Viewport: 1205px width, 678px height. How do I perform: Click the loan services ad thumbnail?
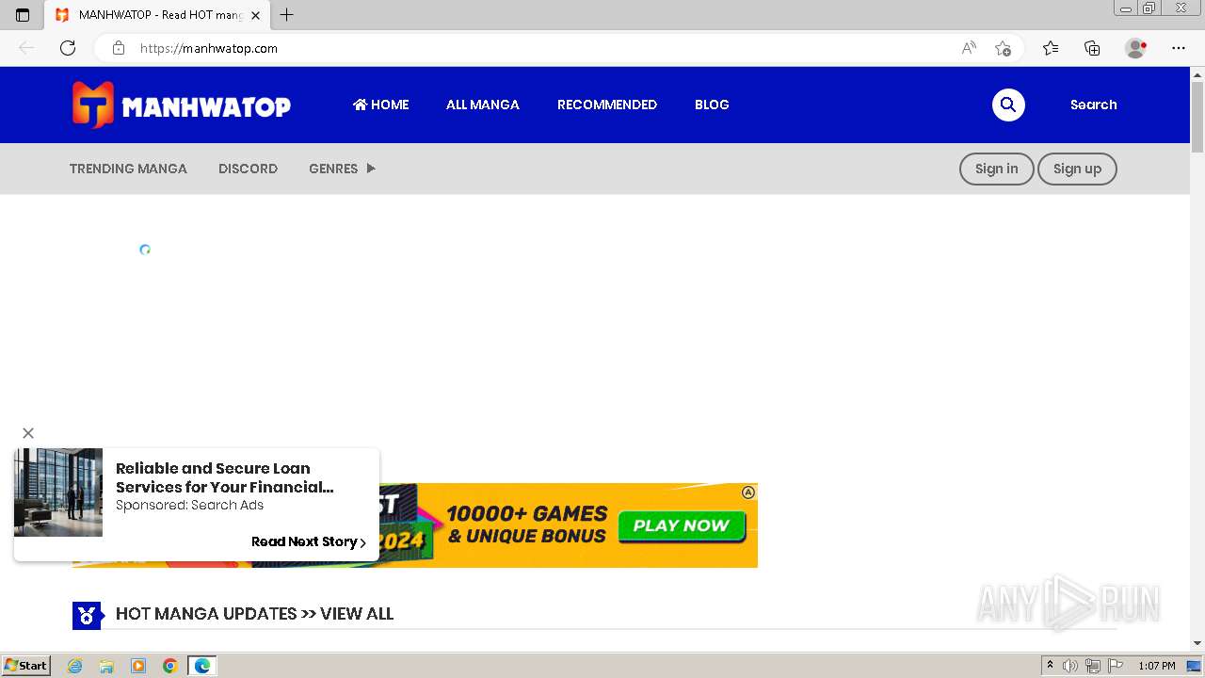58,492
